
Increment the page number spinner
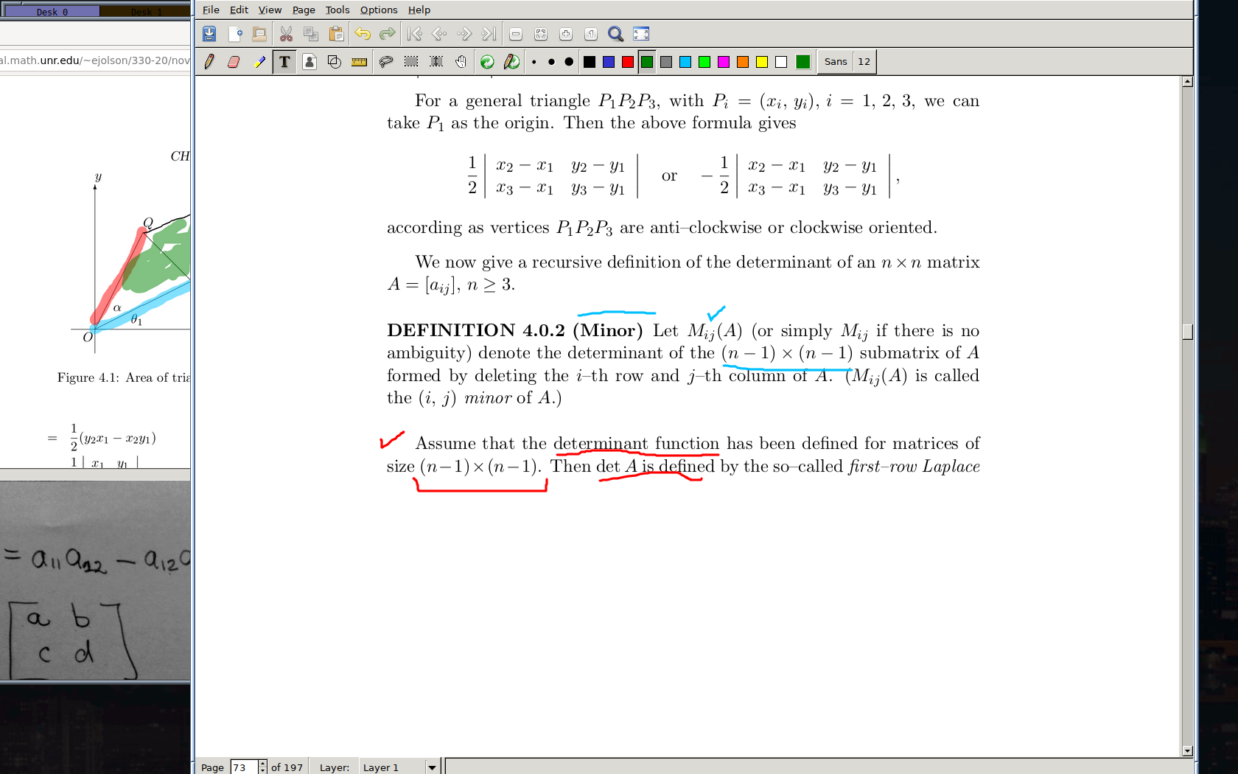click(x=262, y=764)
